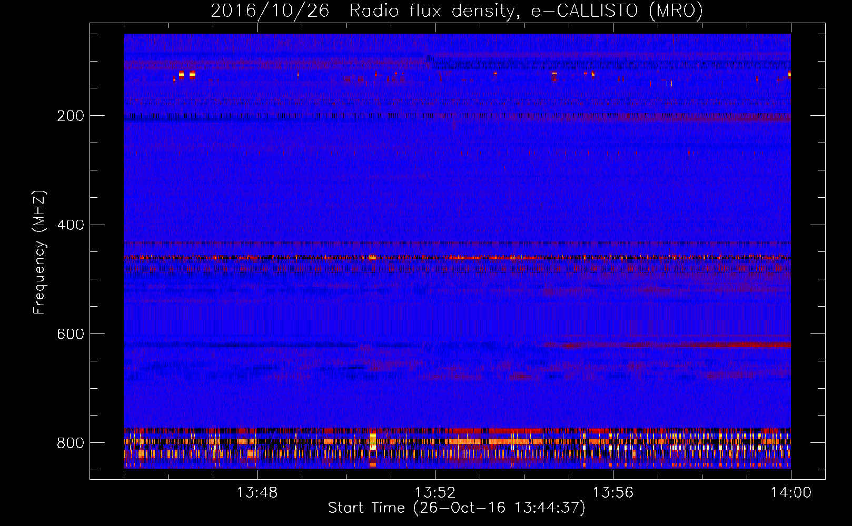852x526 pixels.
Task: Click the 13:48 time tick label
Action: pyautogui.click(x=257, y=493)
